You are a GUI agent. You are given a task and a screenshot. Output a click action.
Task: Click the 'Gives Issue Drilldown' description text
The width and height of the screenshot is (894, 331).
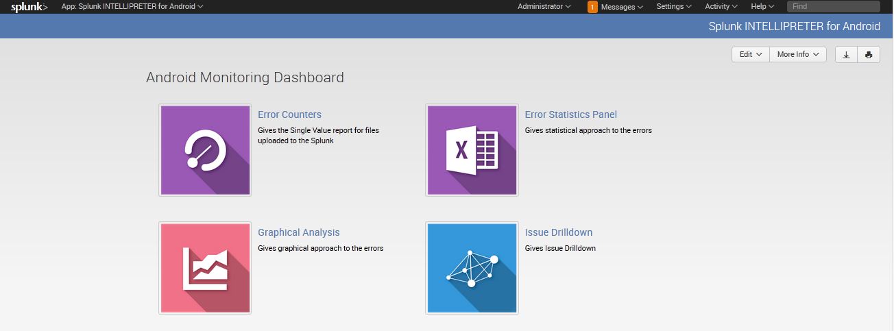click(x=560, y=248)
